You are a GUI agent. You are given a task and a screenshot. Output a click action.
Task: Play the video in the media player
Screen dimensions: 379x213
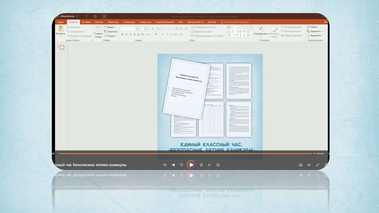(x=192, y=165)
